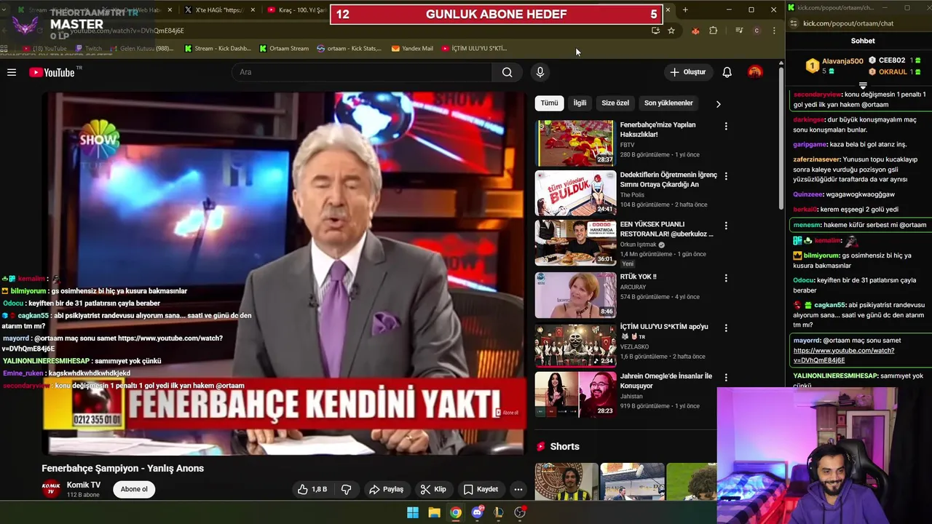Save video with Kaydet button

point(481,489)
